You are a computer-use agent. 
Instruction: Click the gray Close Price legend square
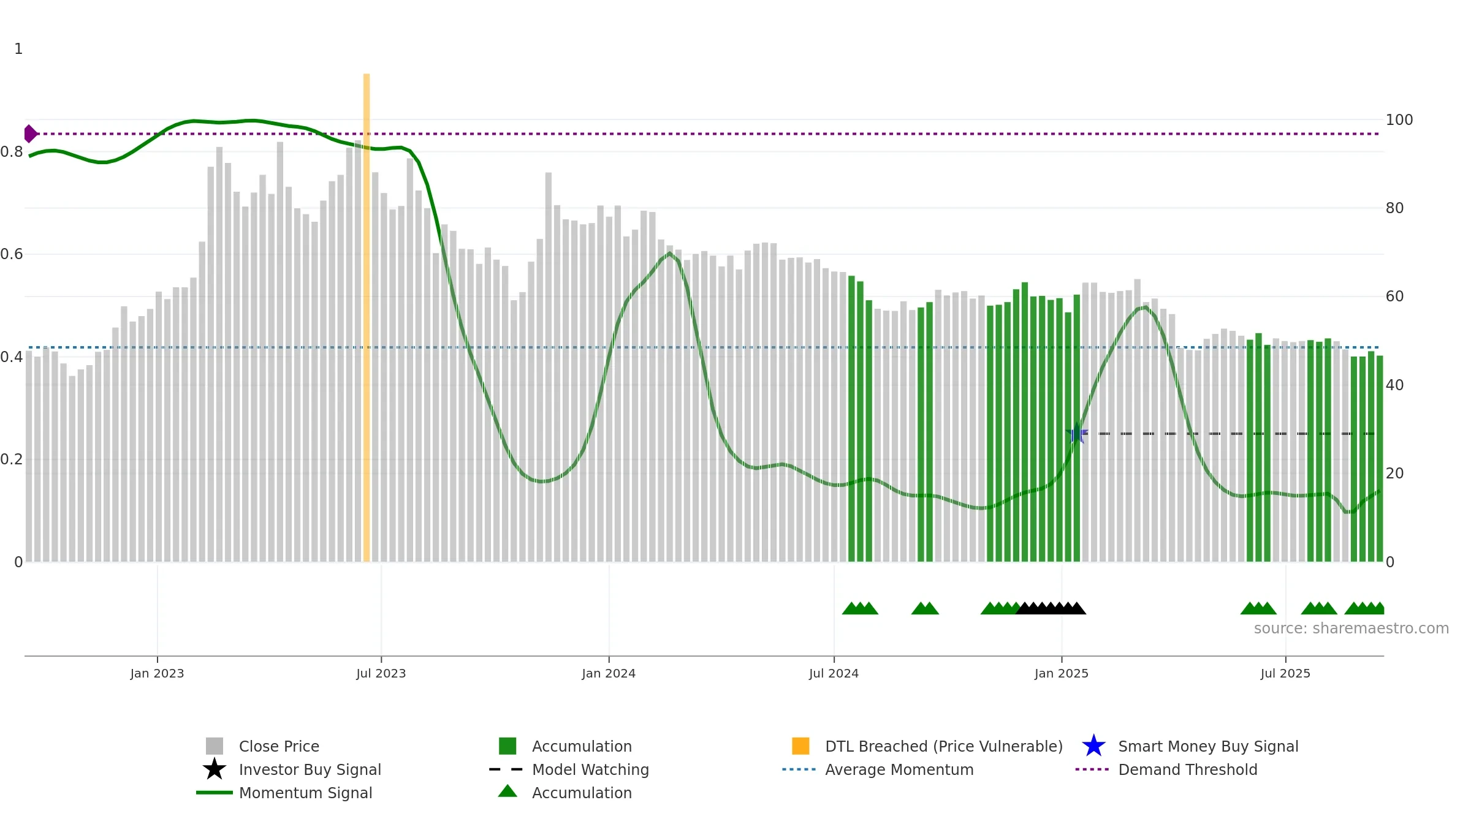tap(215, 746)
